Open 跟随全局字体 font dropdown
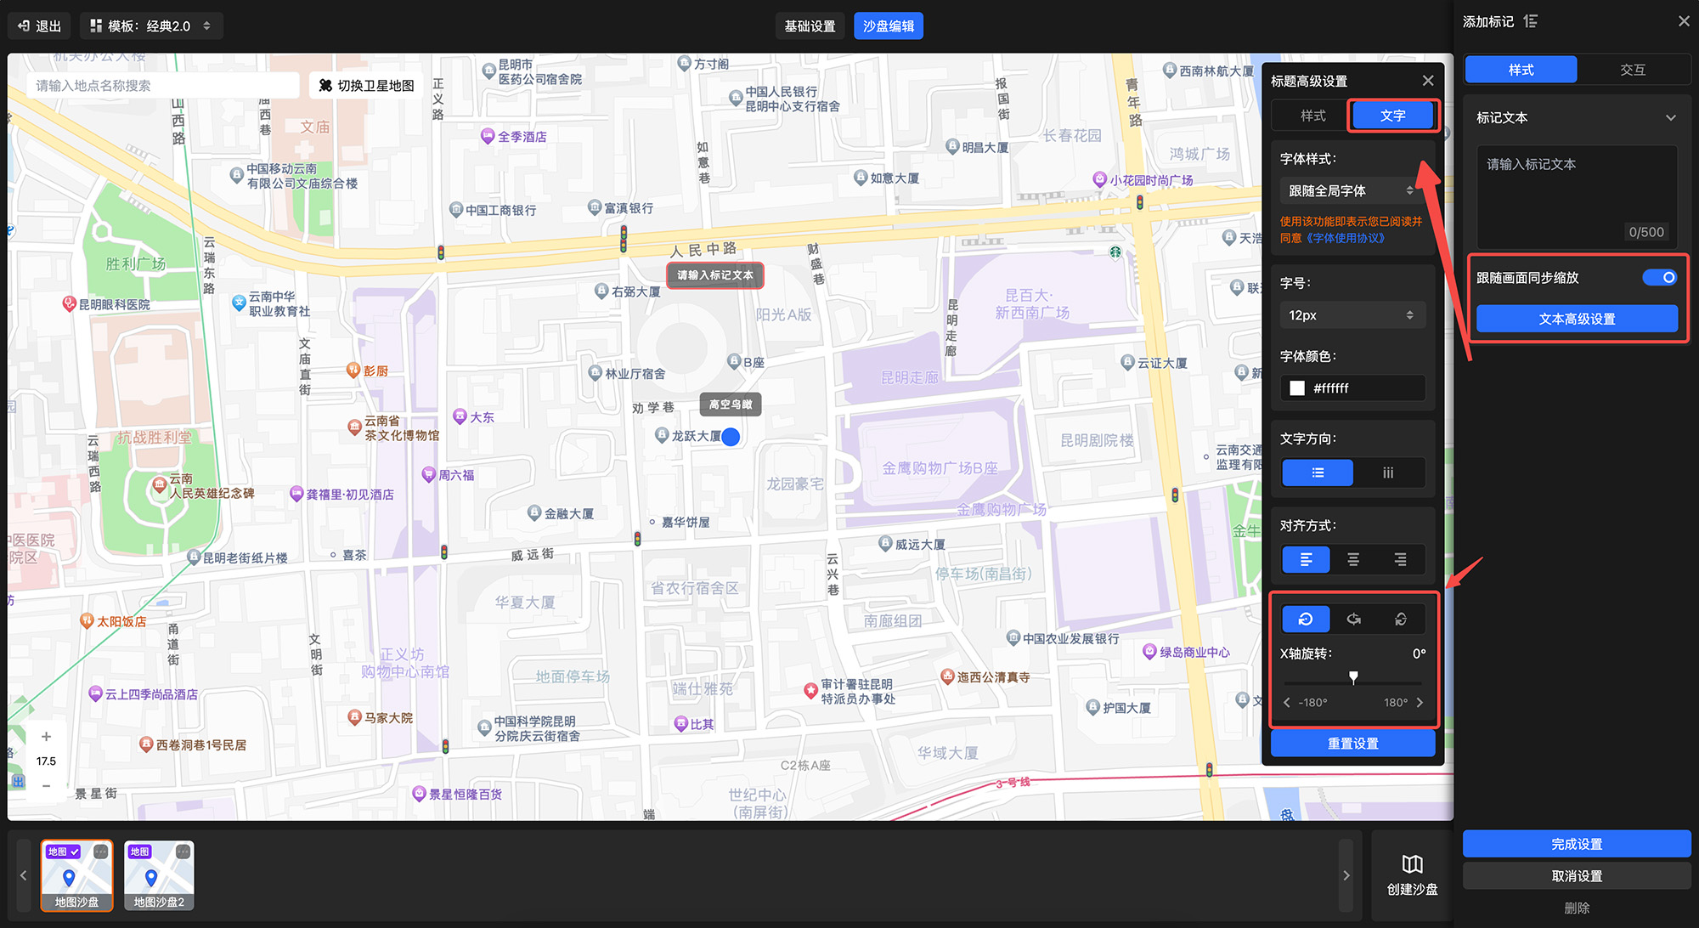1699x928 pixels. [x=1351, y=190]
